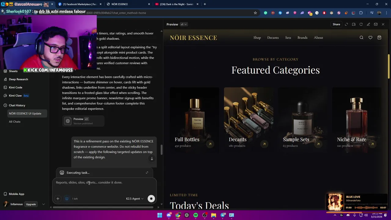The image size is (391, 220).
Task: Open the Shop menu on the site
Action: click(257, 38)
